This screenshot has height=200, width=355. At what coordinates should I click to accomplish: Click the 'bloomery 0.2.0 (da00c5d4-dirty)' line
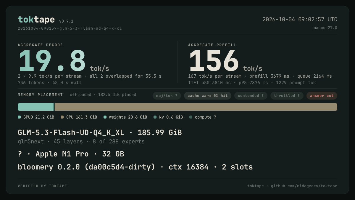135,167
